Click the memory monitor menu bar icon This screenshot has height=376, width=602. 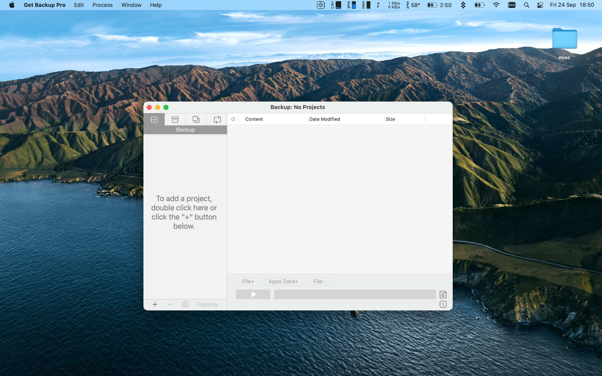352,5
